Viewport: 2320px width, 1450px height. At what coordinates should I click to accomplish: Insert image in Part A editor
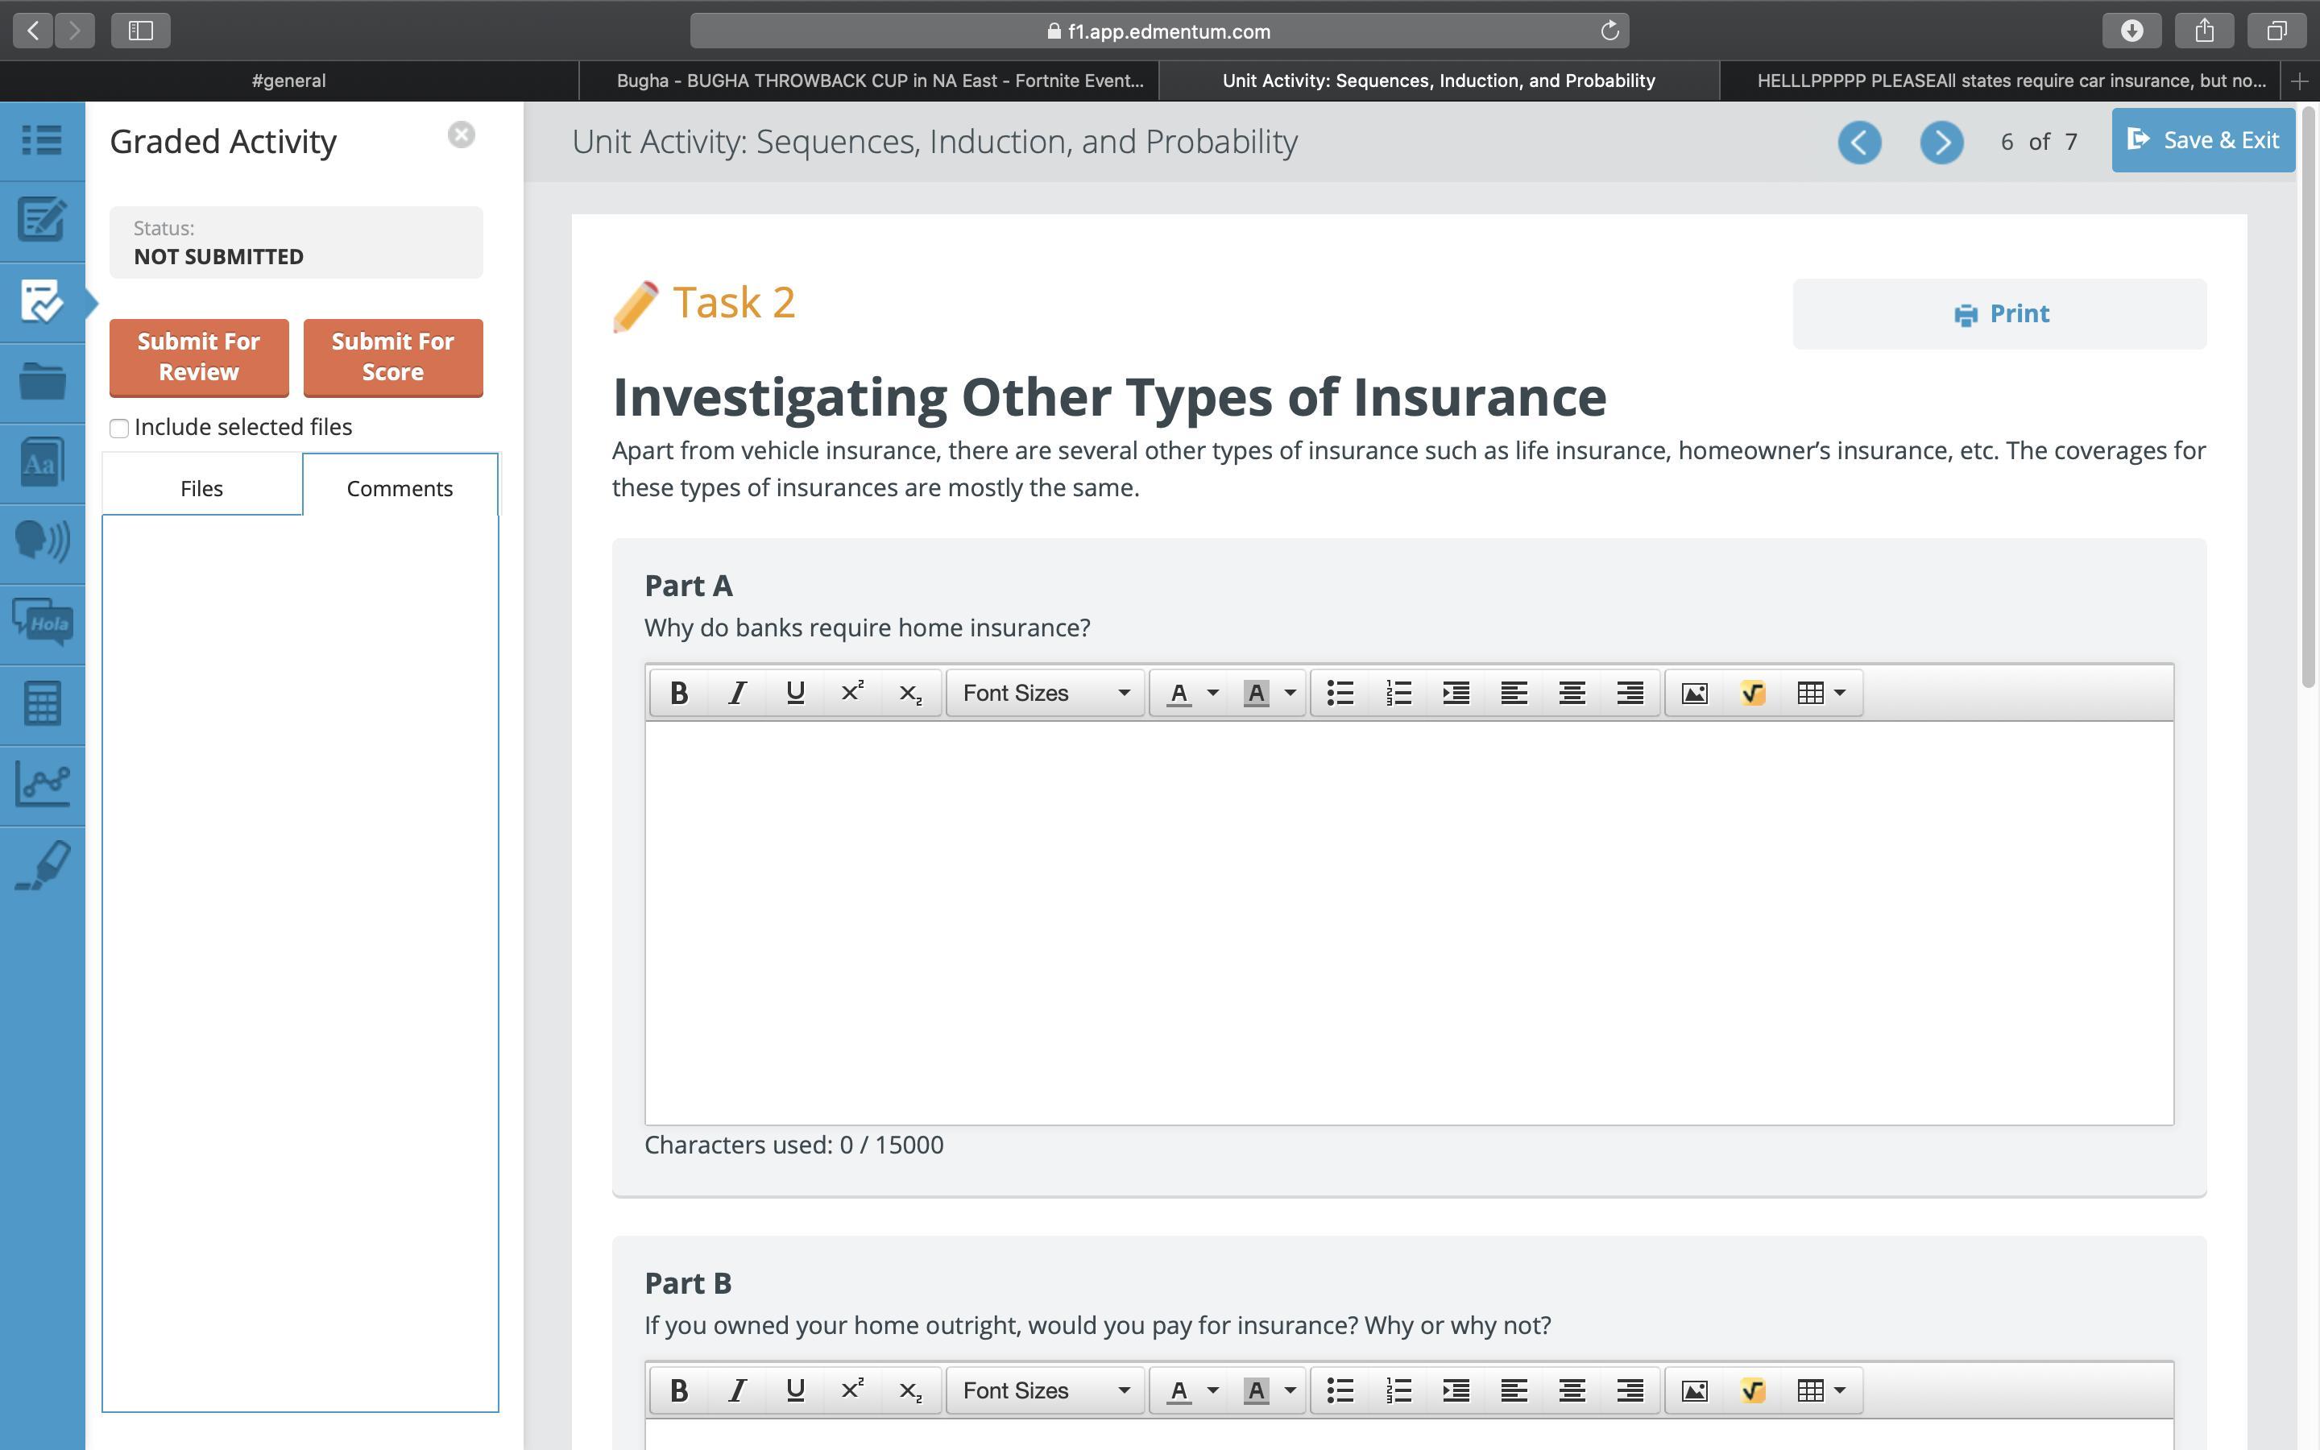1694,693
